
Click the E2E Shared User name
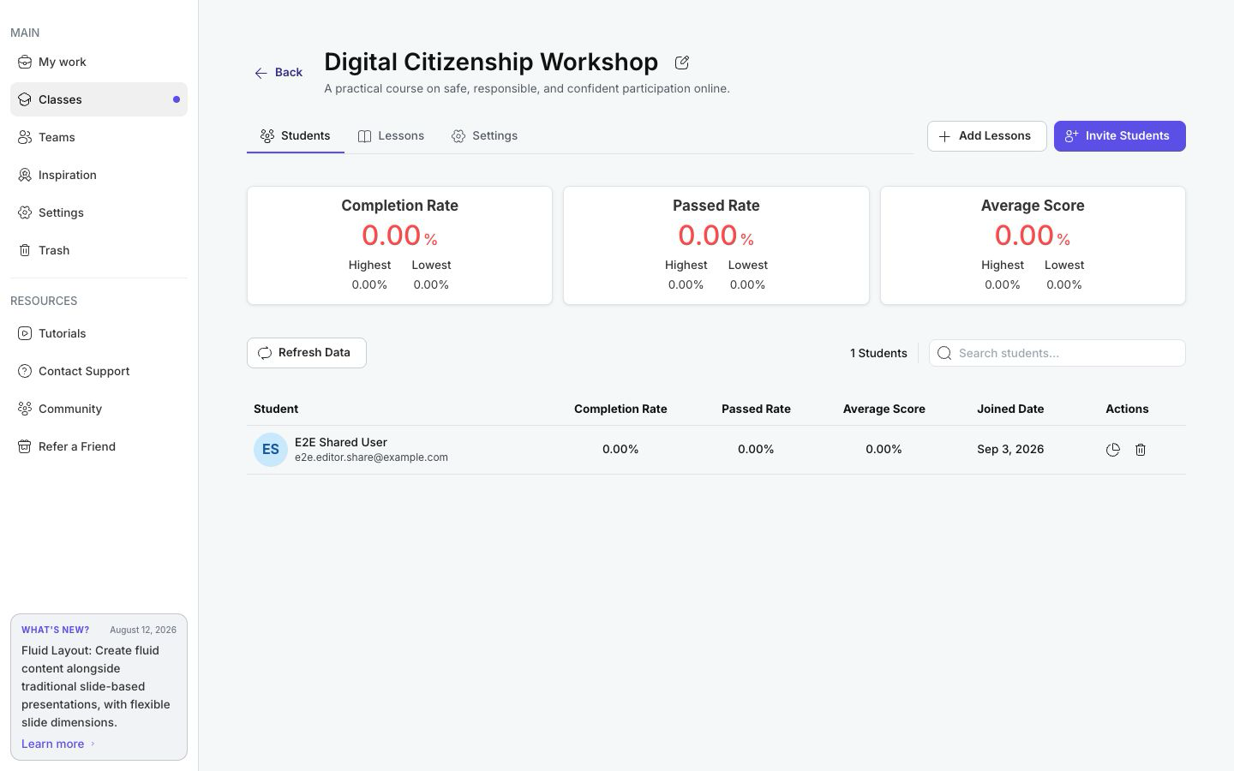pos(341,442)
